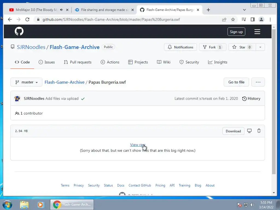
Task: Open commit b7bfdd8 link
Action: [206, 99]
